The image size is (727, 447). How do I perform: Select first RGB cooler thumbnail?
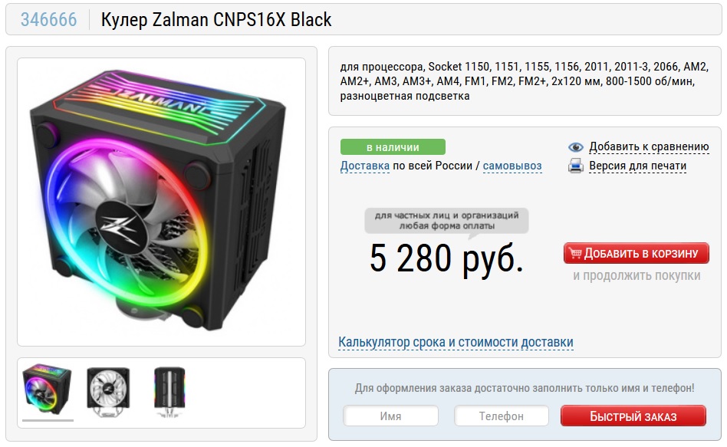(48, 390)
